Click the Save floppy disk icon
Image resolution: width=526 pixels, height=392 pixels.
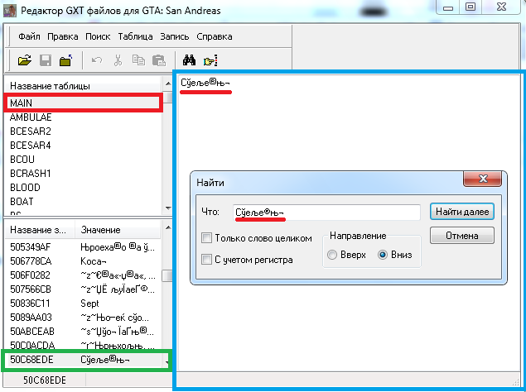(46, 60)
